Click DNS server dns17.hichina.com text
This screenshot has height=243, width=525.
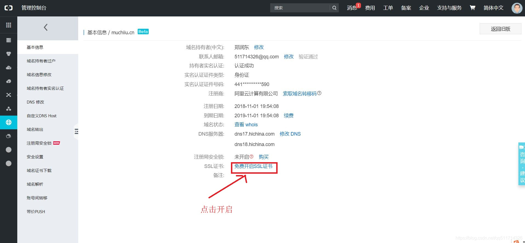[255, 134]
